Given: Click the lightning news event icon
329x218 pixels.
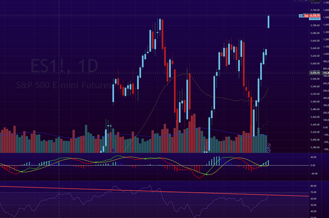Looking at the screenshot, I should tap(268, 145).
